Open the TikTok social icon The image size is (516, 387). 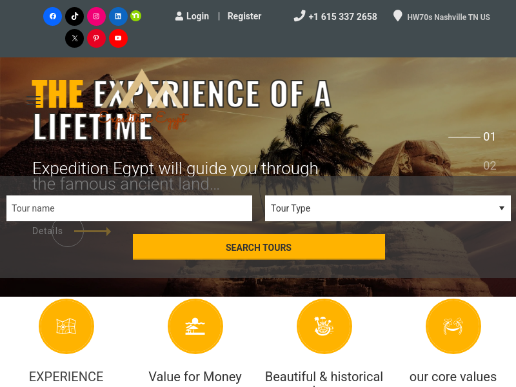click(x=74, y=16)
